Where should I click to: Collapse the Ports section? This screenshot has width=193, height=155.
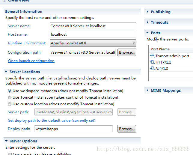pos(147,33)
